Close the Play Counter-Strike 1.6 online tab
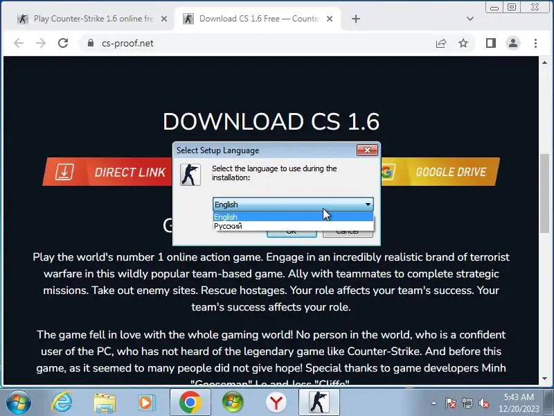This screenshot has width=554, height=416. (x=164, y=19)
